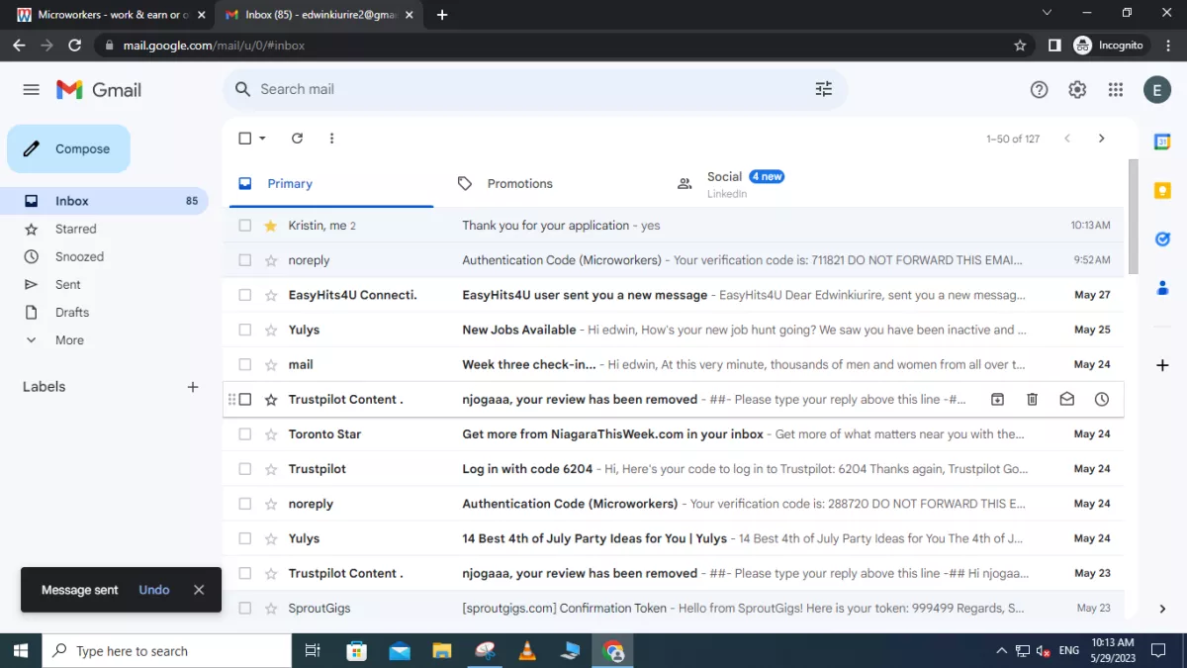Screen dimensions: 1187x668
Task: Mark hovered Trustpilot Content email as unread
Action: [1066, 400]
